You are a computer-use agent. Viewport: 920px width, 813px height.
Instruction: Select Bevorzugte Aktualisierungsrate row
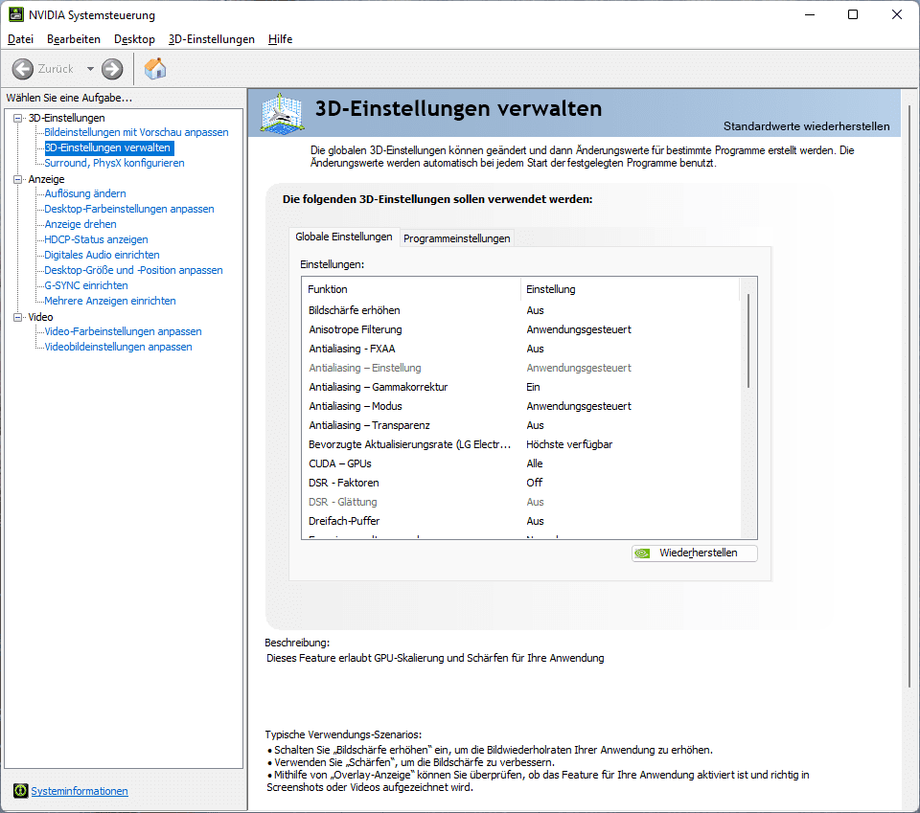pyautogui.click(x=521, y=444)
